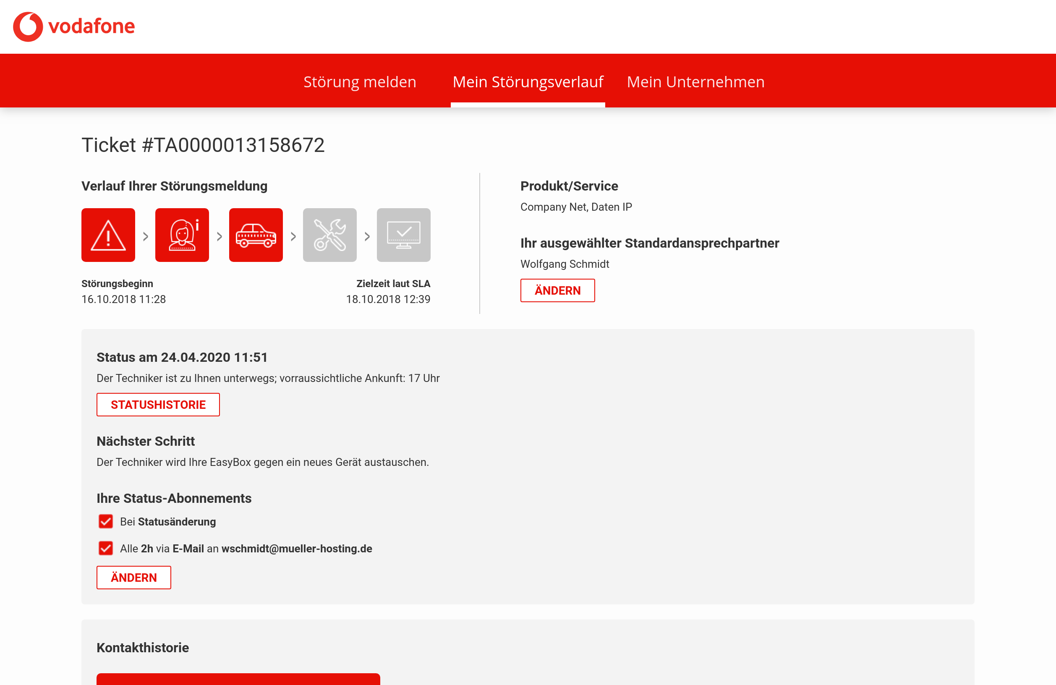Select the repair tools step icon
Screen dimensions: 1056x685
[329, 235]
